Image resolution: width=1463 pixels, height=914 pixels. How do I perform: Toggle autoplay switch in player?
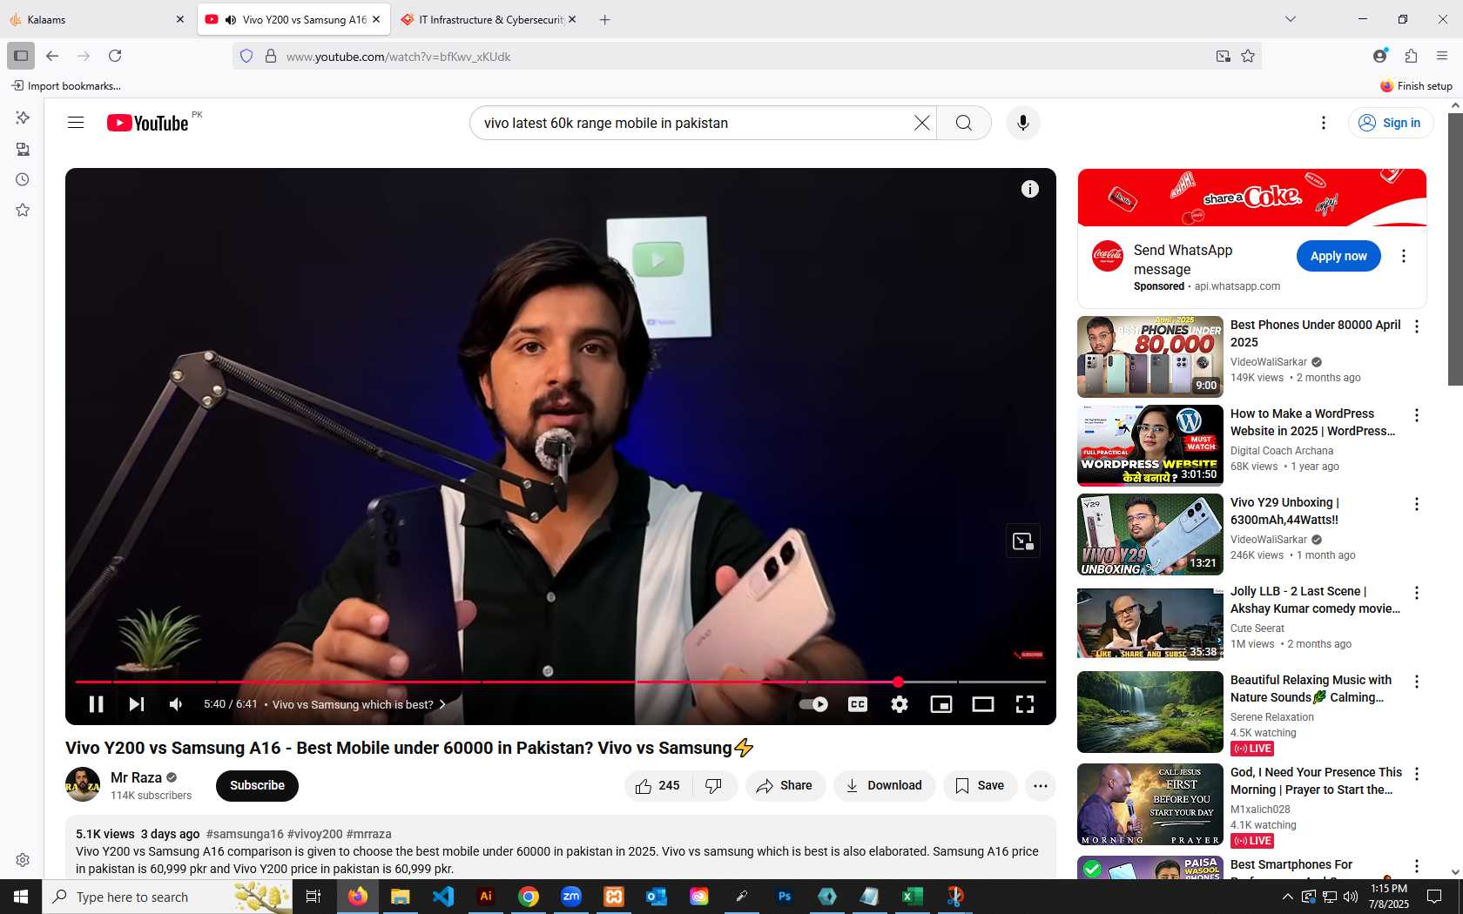tap(813, 704)
